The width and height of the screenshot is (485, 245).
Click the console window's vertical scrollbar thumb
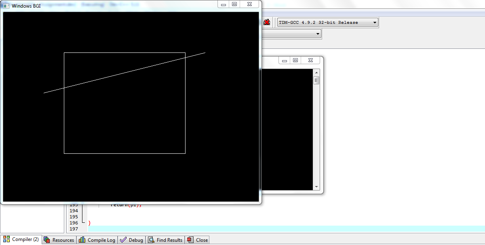(x=316, y=80)
